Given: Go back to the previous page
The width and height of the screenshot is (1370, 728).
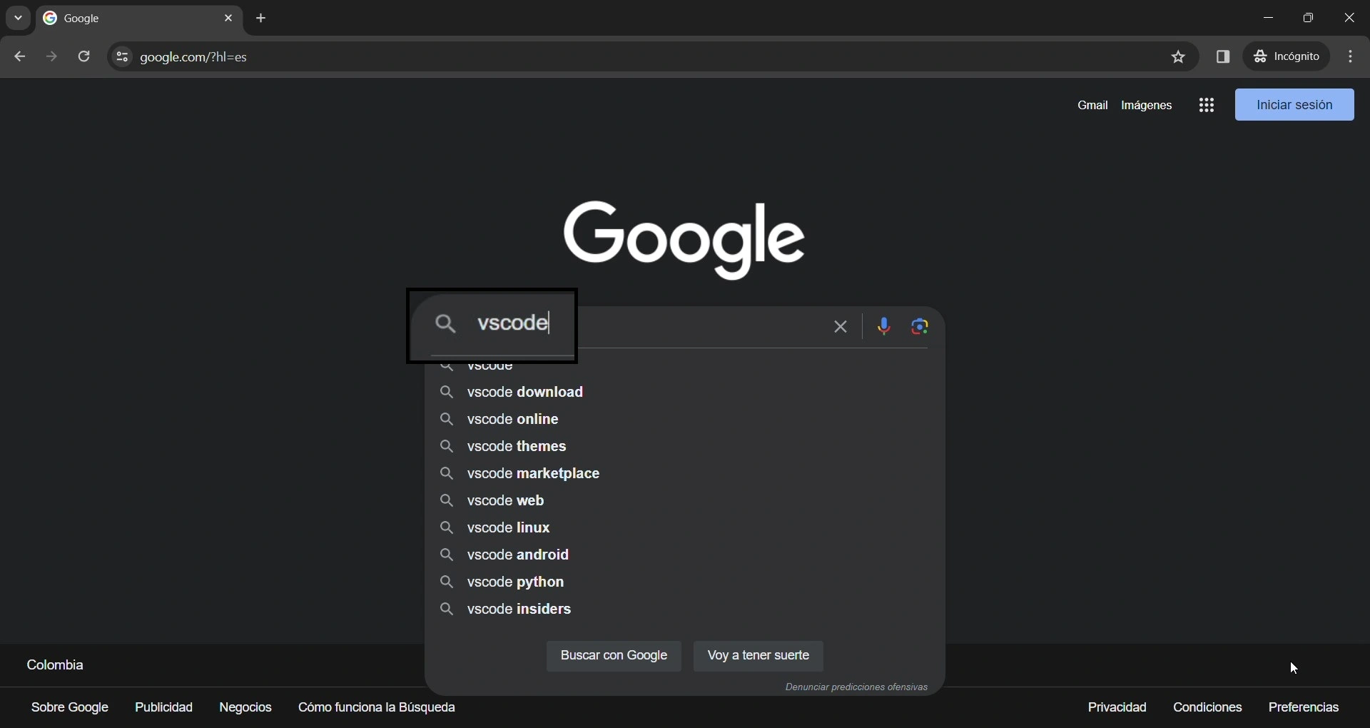Looking at the screenshot, I should [x=19, y=57].
